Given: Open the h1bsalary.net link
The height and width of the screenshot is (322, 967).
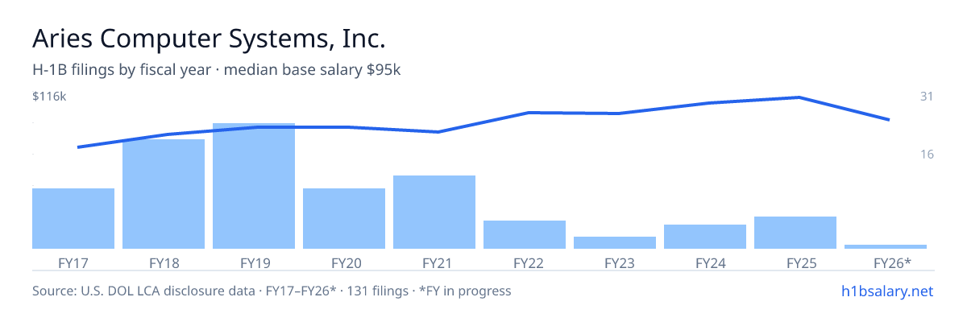Looking at the screenshot, I should [887, 291].
